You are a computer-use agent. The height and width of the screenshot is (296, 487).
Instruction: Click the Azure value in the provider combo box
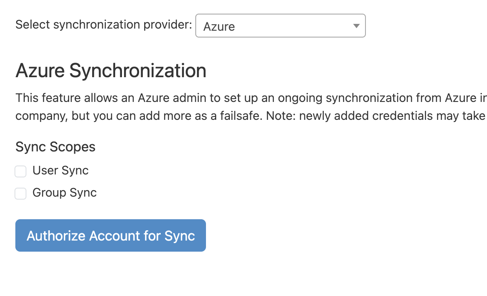pyautogui.click(x=219, y=26)
